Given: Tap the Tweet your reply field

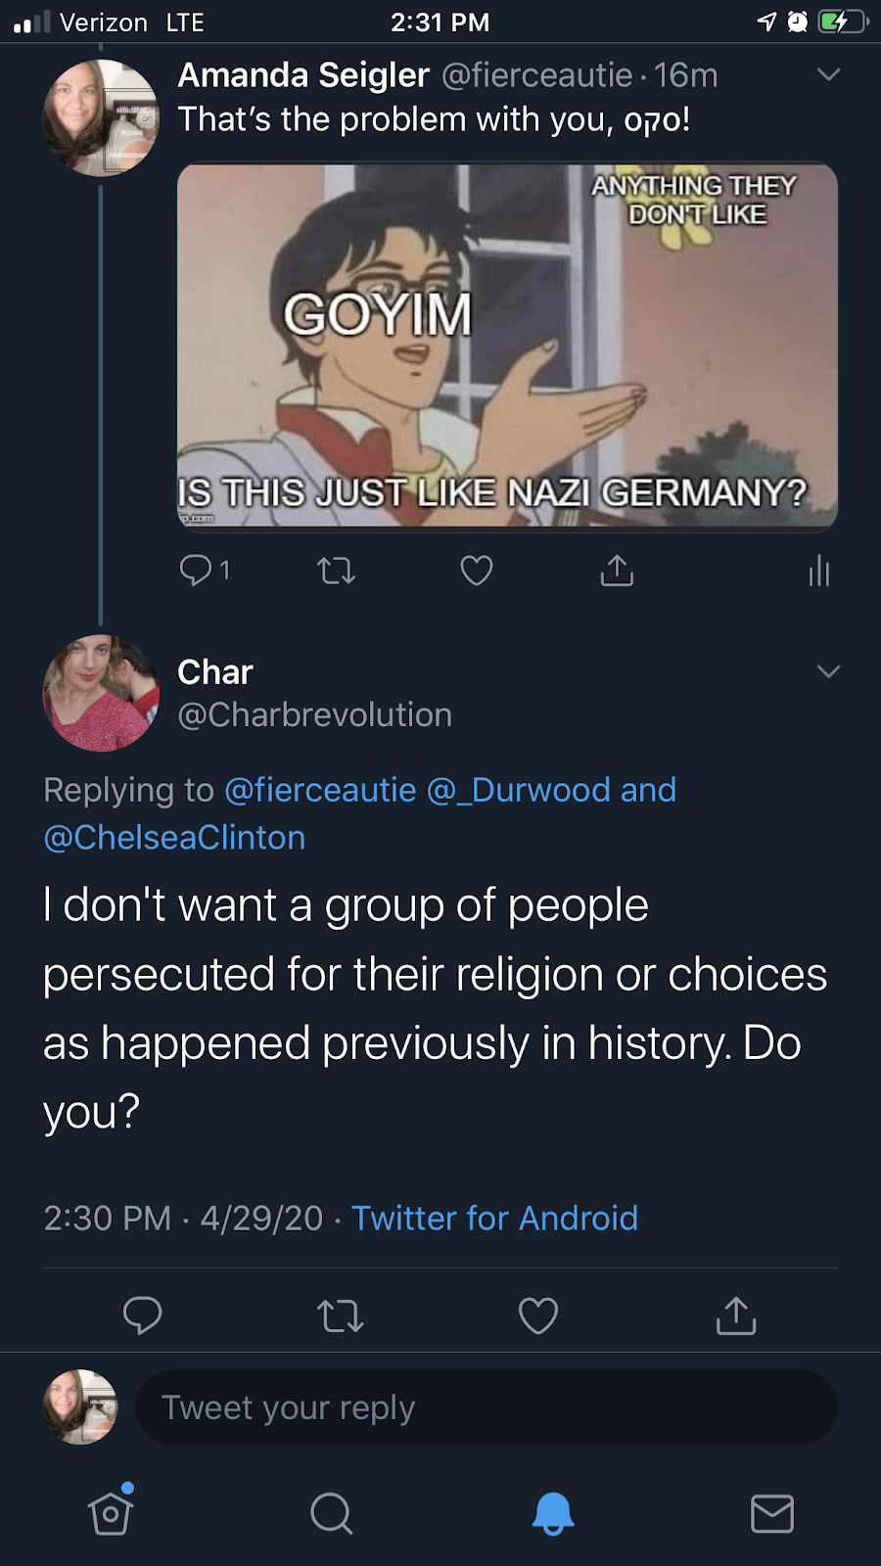Looking at the screenshot, I should (x=486, y=1407).
